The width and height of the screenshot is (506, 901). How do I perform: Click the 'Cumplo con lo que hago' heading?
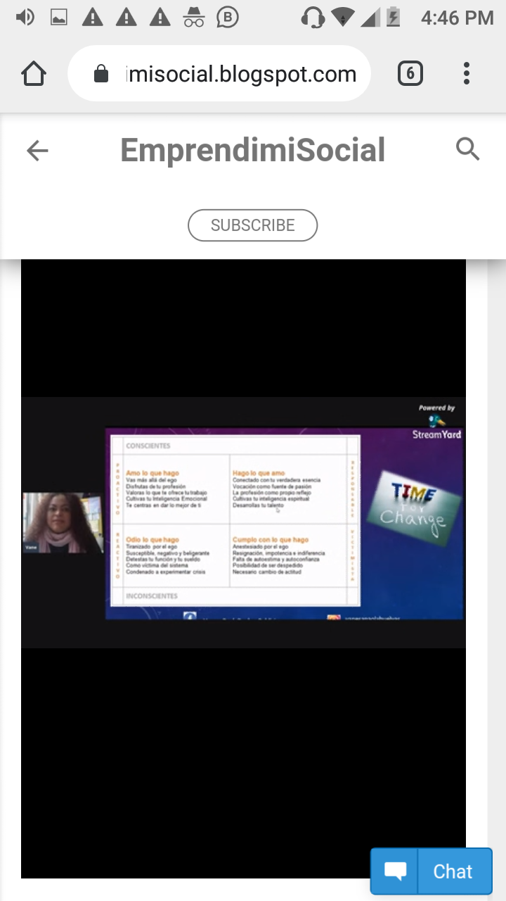[x=271, y=540]
